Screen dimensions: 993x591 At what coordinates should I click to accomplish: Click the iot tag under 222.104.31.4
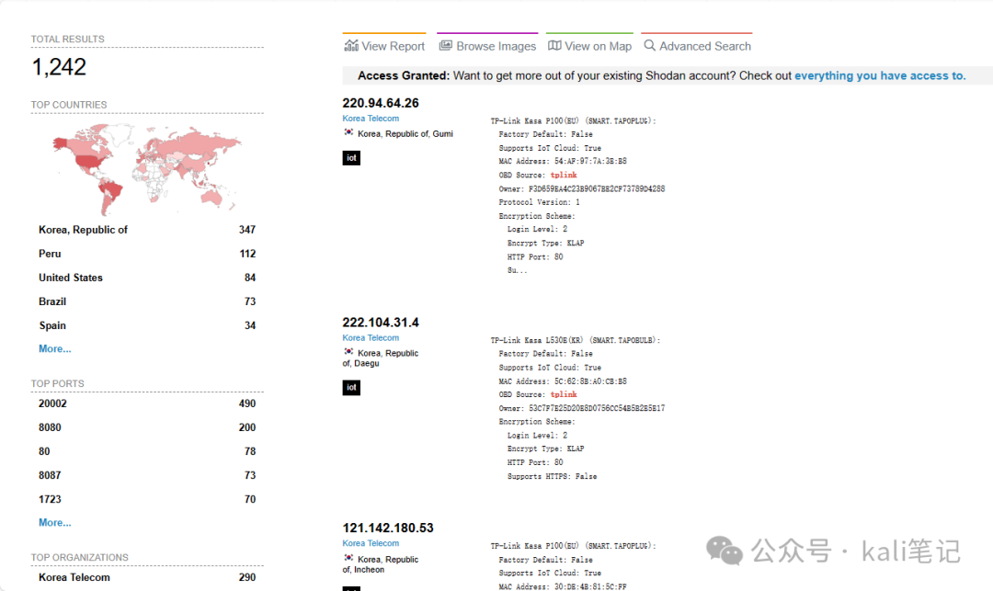[351, 387]
